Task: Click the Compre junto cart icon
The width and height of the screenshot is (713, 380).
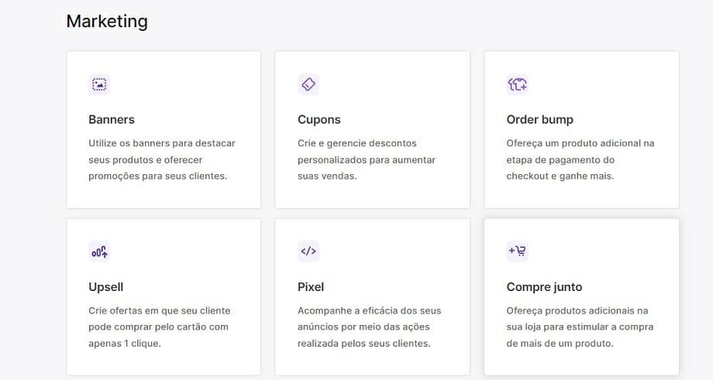Action: [518, 252]
